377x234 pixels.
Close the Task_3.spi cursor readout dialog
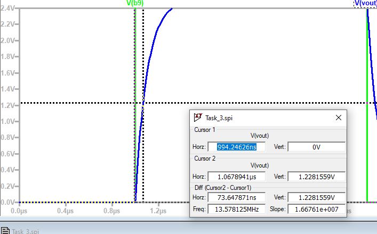tap(338, 118)
